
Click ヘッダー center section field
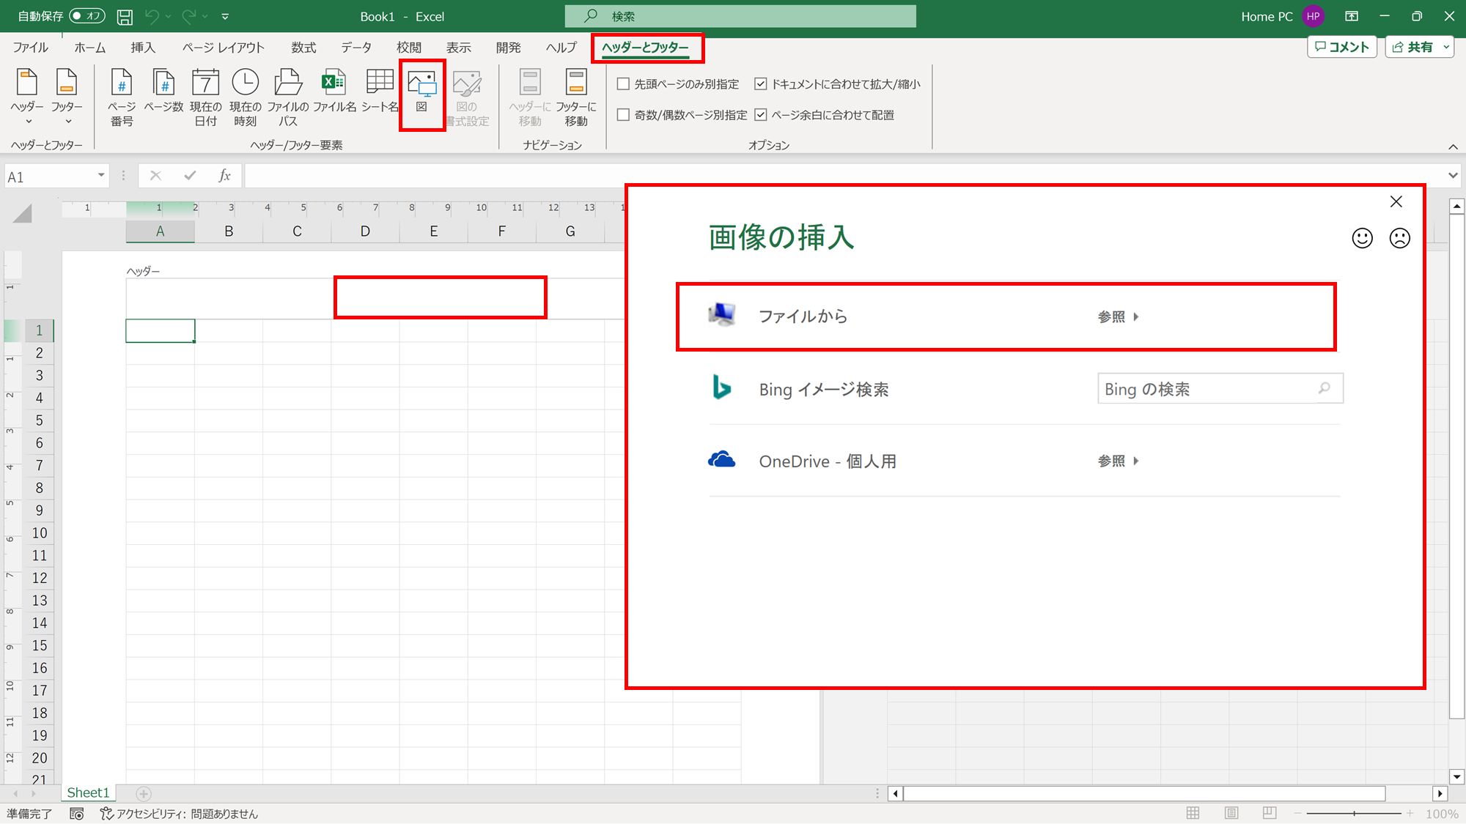coord(439,296)
